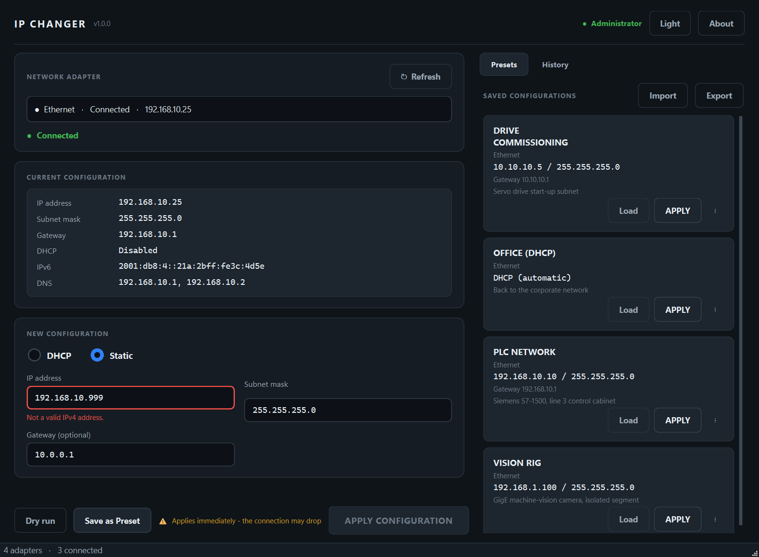Click Save as Preset

[x=112, y=521]
